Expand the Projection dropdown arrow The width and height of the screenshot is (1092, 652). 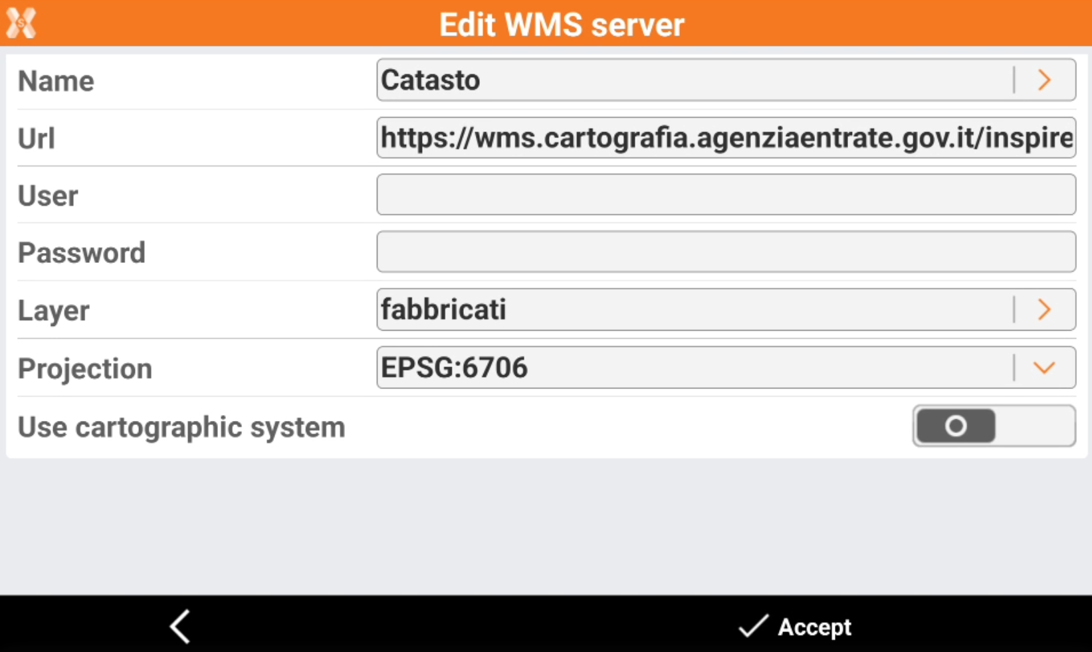coord(1044,368)
